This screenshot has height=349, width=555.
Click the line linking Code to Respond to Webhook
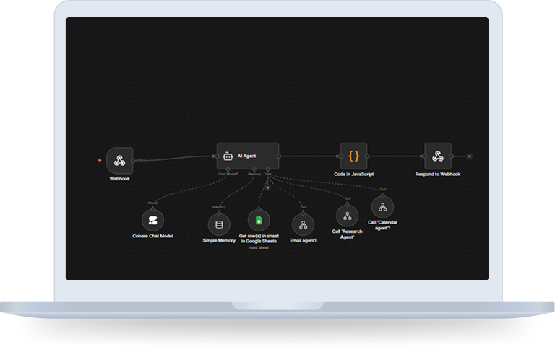tap(396, 156)
